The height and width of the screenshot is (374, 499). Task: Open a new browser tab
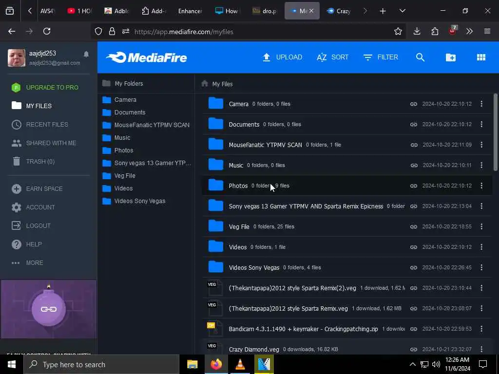pos(383,11)
